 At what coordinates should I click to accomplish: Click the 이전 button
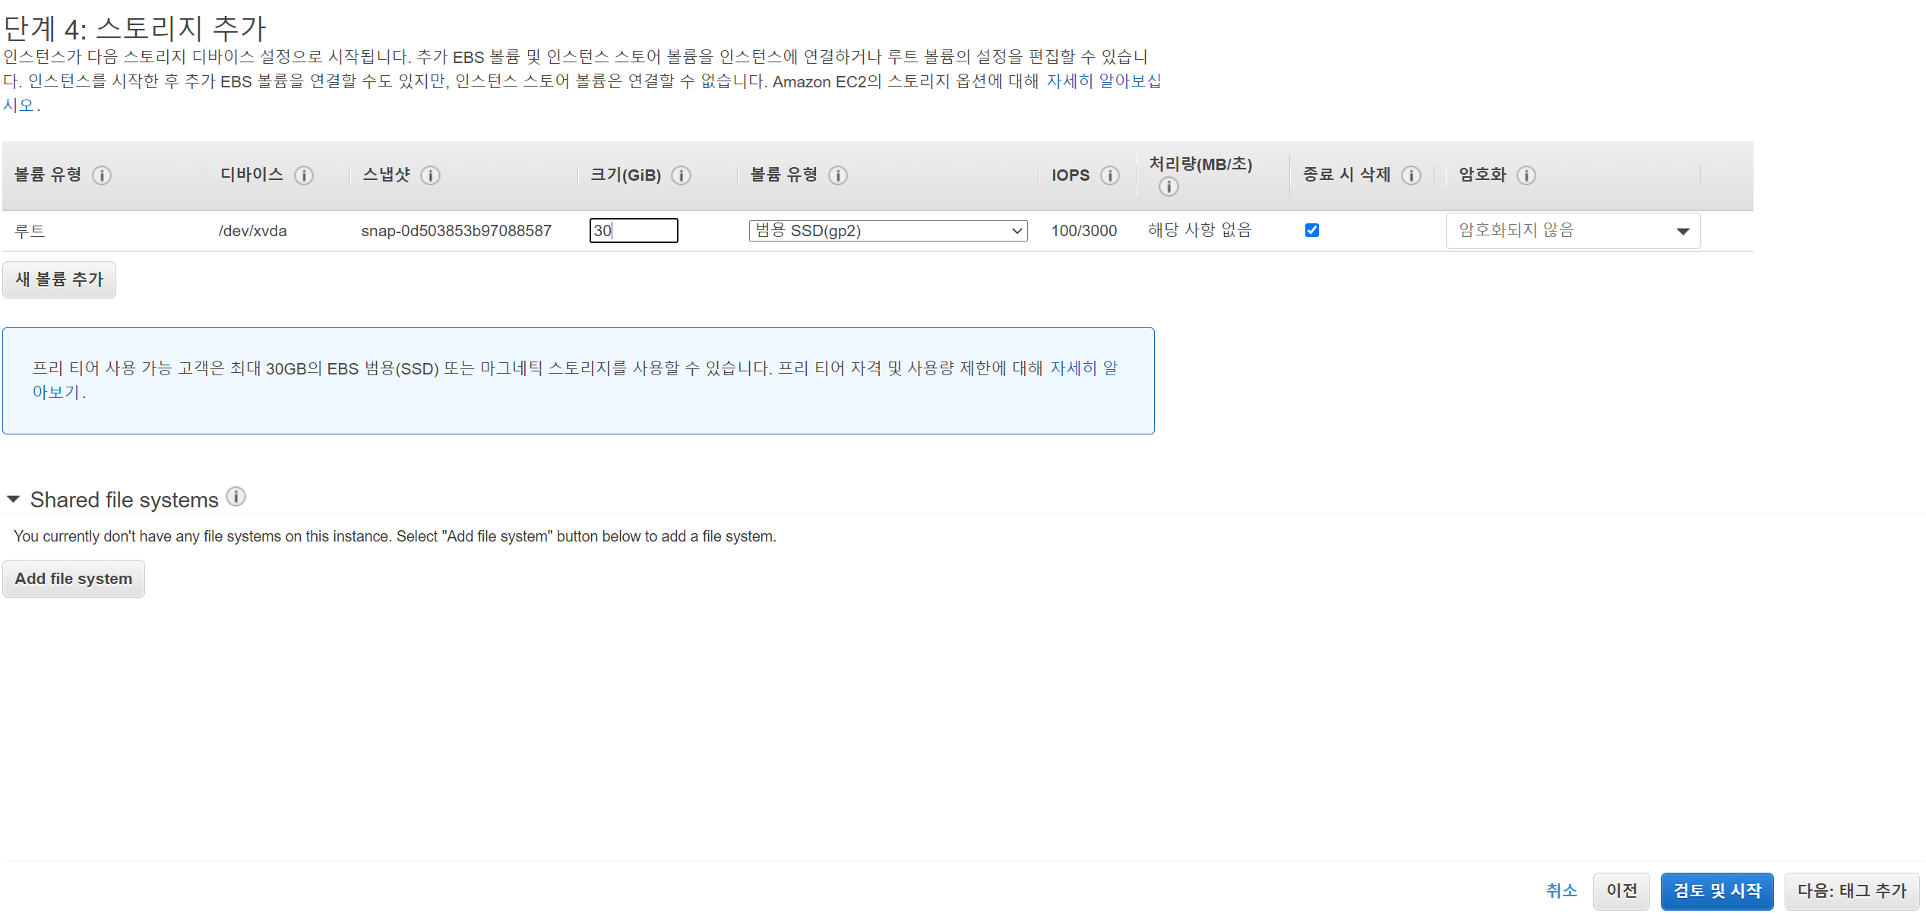point(1621,891)
